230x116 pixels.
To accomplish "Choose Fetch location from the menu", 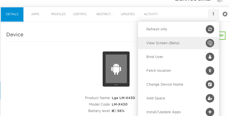I will pos(179,71).
